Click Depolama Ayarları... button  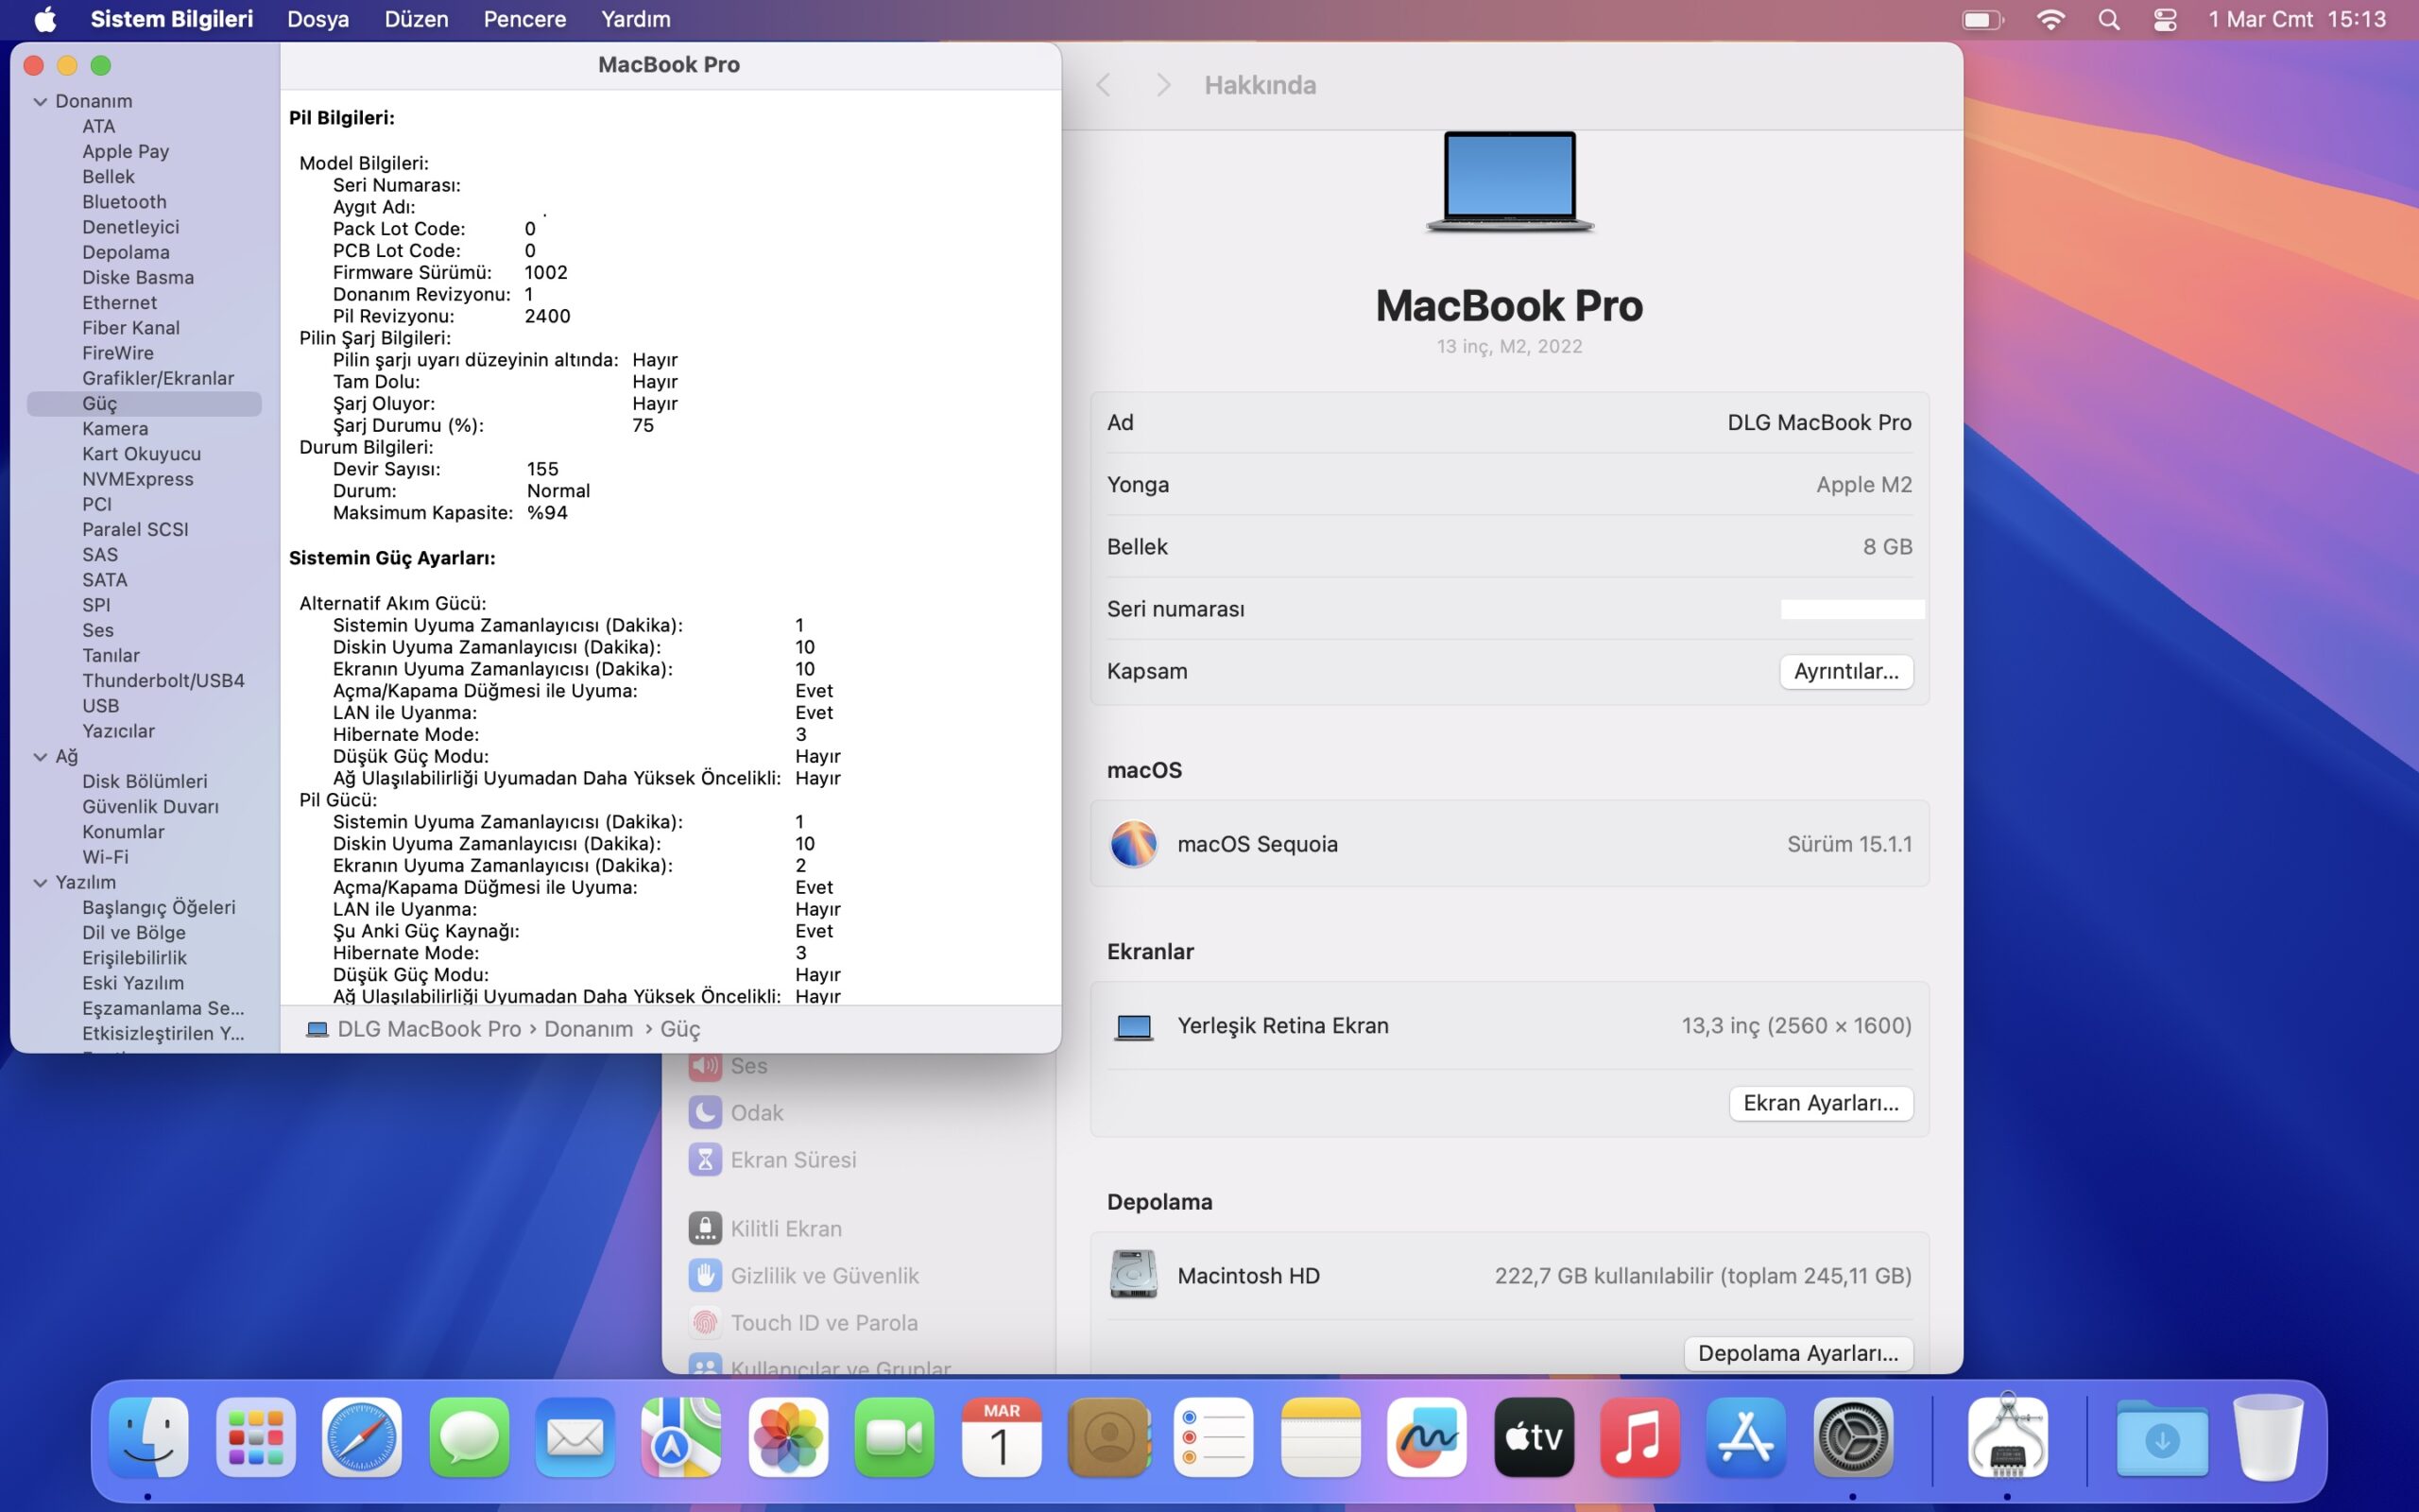coord(1797,1353)
